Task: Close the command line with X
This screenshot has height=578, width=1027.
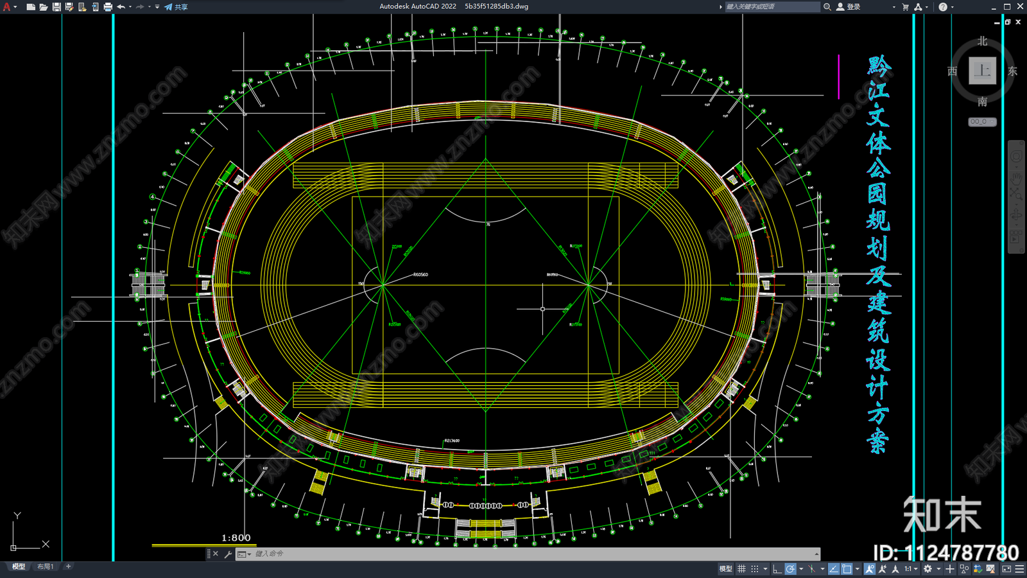Action: pos(216,554)
